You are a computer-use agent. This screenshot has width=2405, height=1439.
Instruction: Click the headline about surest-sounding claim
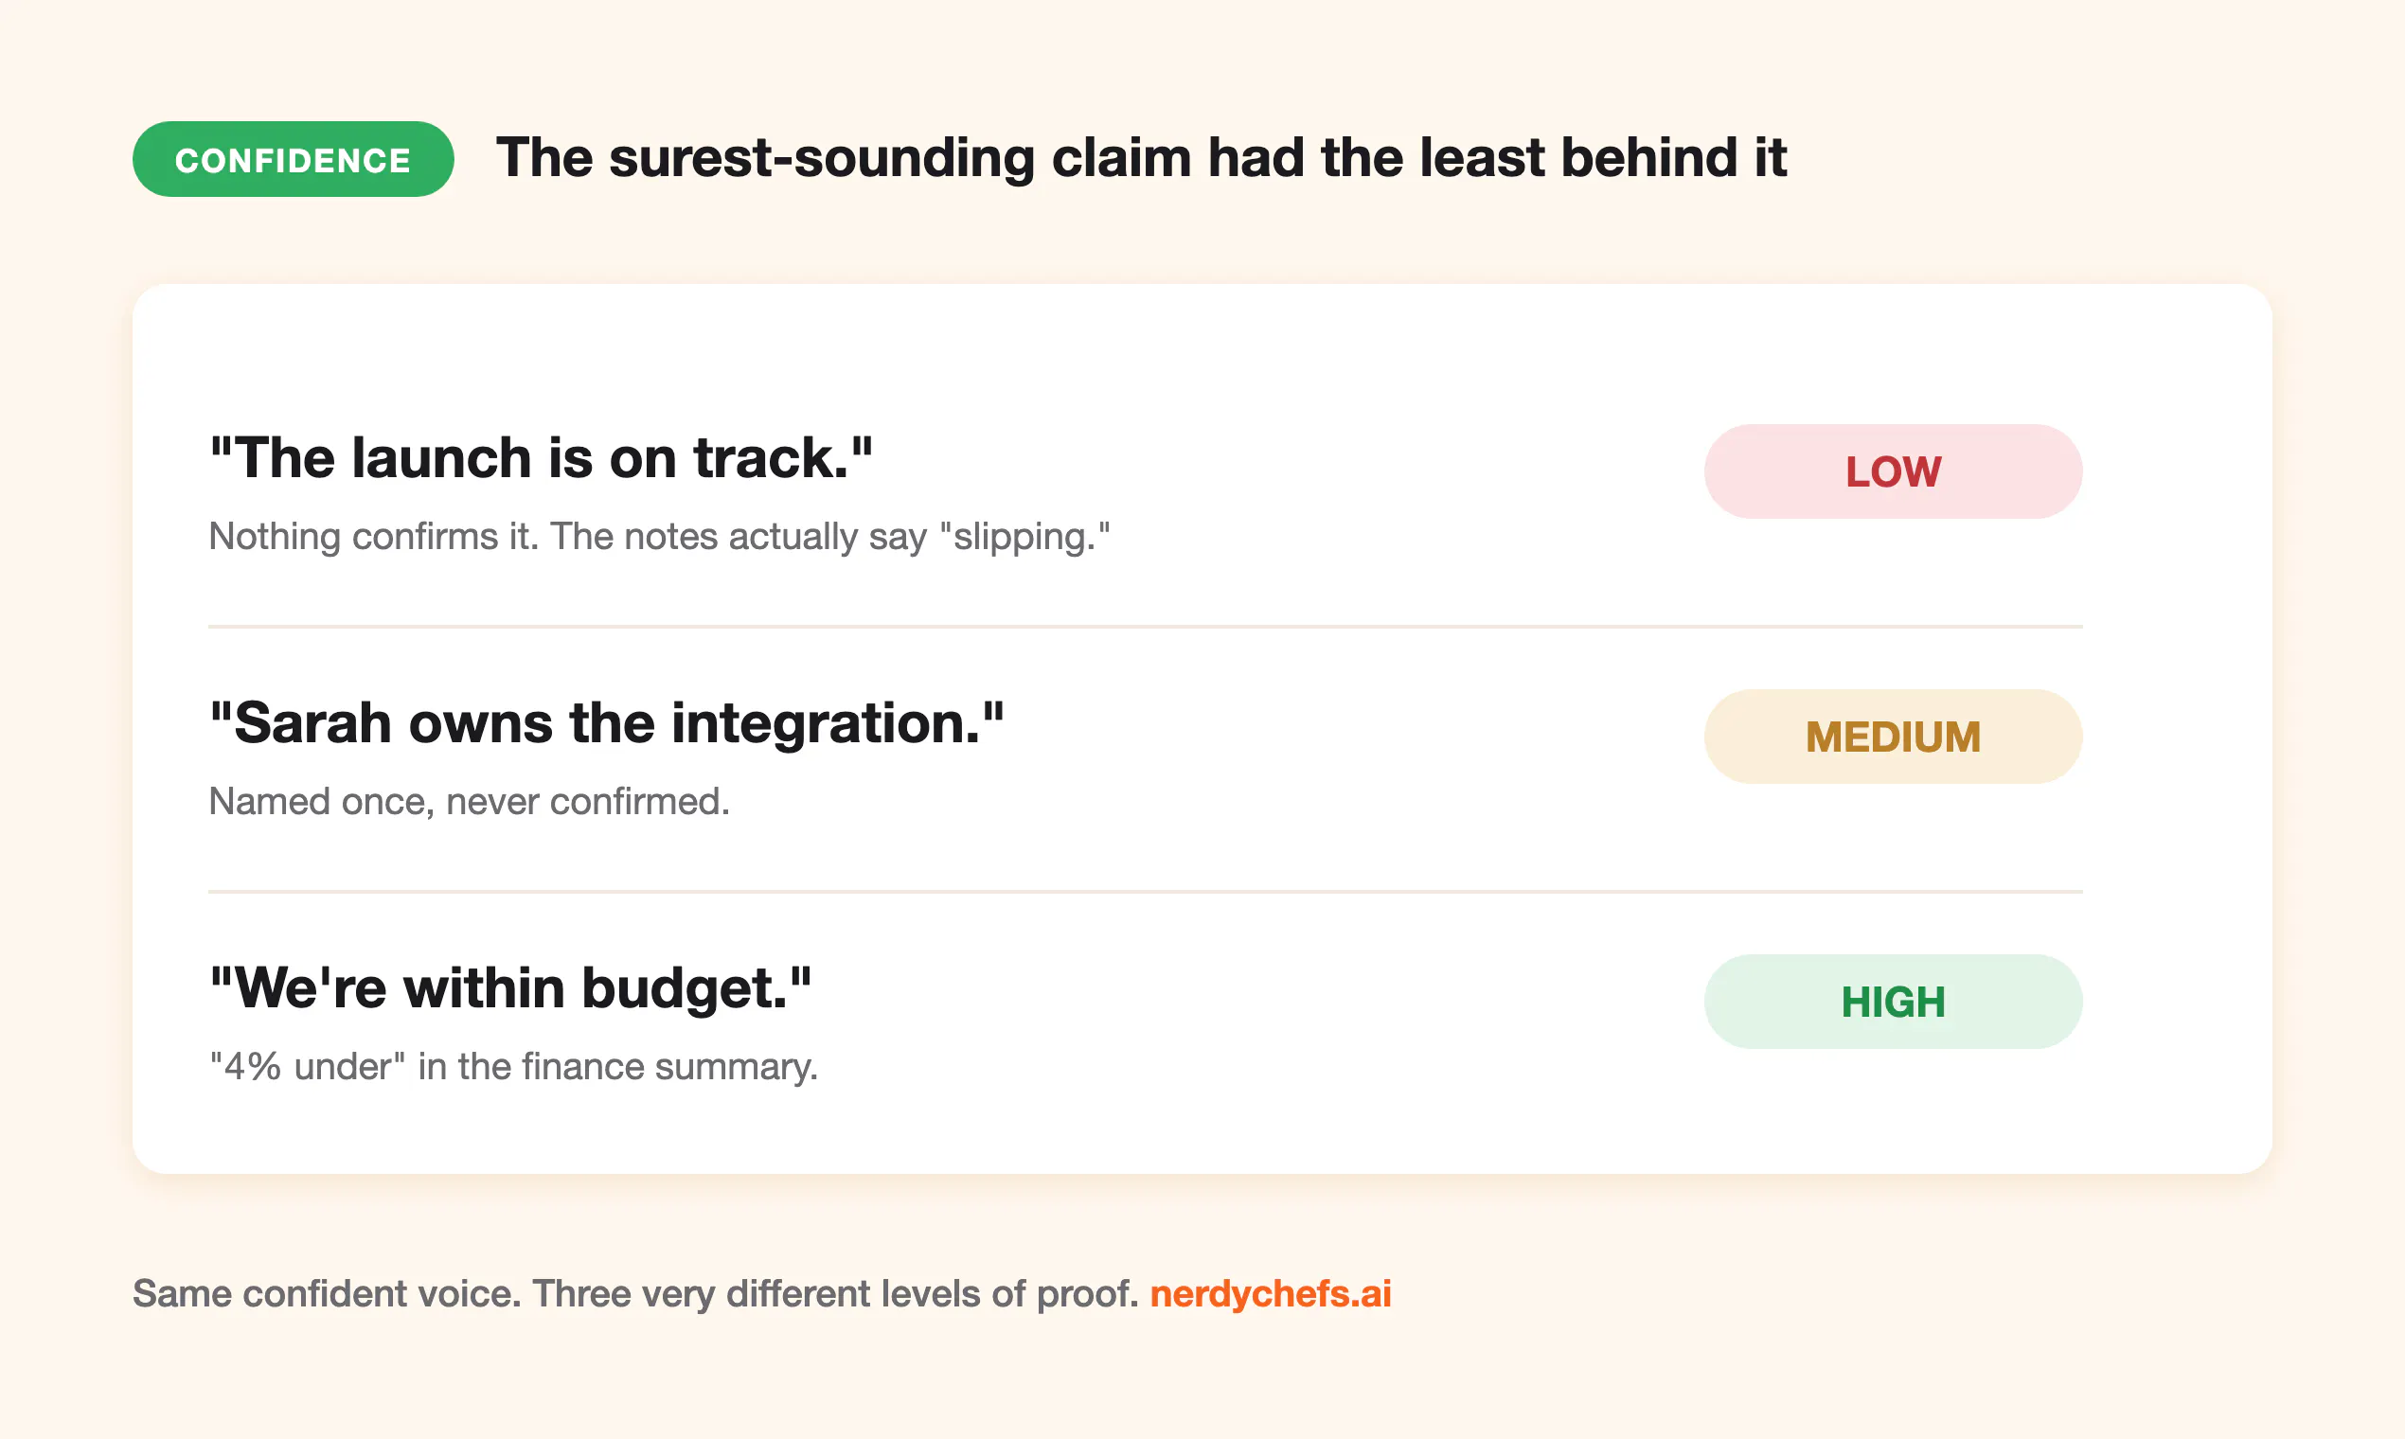tap(1141, 158)
